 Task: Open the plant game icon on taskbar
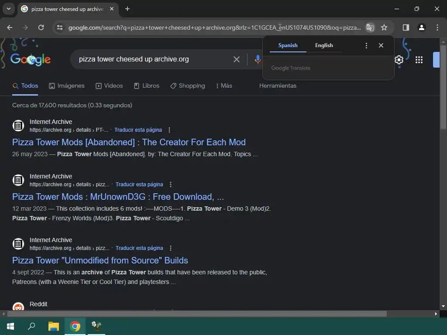click(96, 326)
